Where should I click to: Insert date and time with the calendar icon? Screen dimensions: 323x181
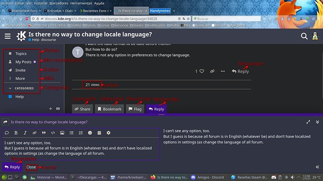(99, 133)
